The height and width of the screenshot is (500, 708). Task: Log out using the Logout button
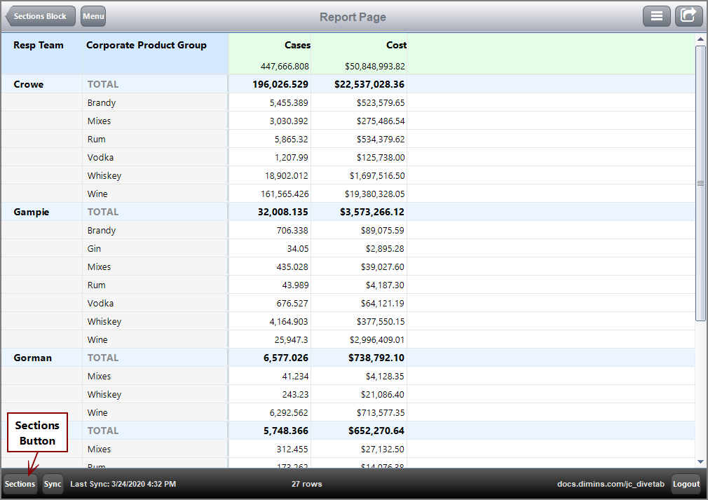[x=686, y=484]
